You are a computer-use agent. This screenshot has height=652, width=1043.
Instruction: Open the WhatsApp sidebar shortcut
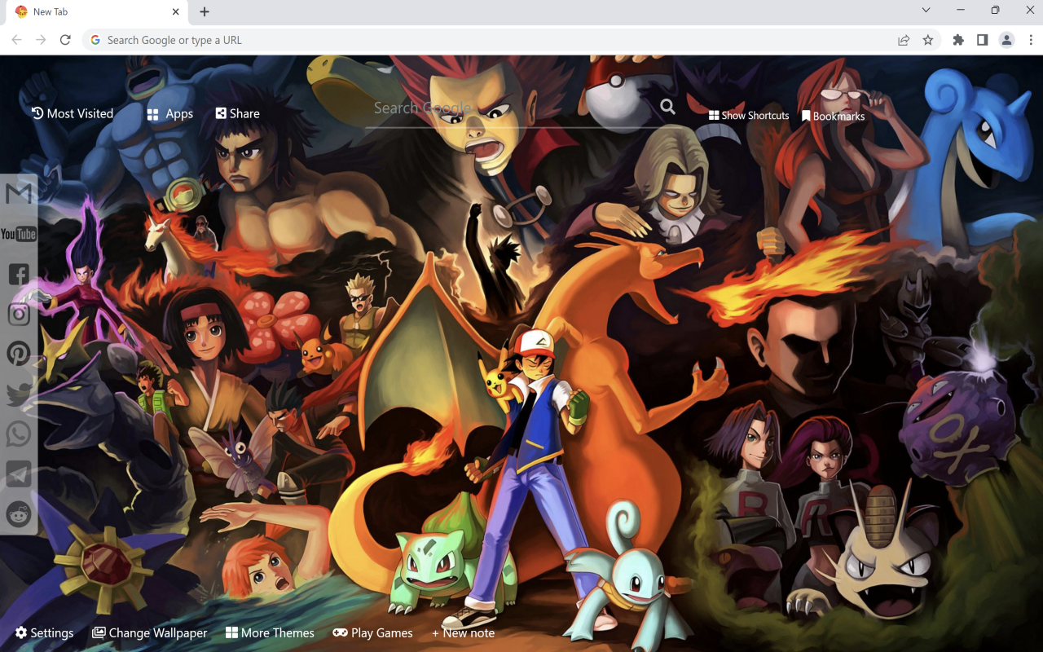[19, 434]
